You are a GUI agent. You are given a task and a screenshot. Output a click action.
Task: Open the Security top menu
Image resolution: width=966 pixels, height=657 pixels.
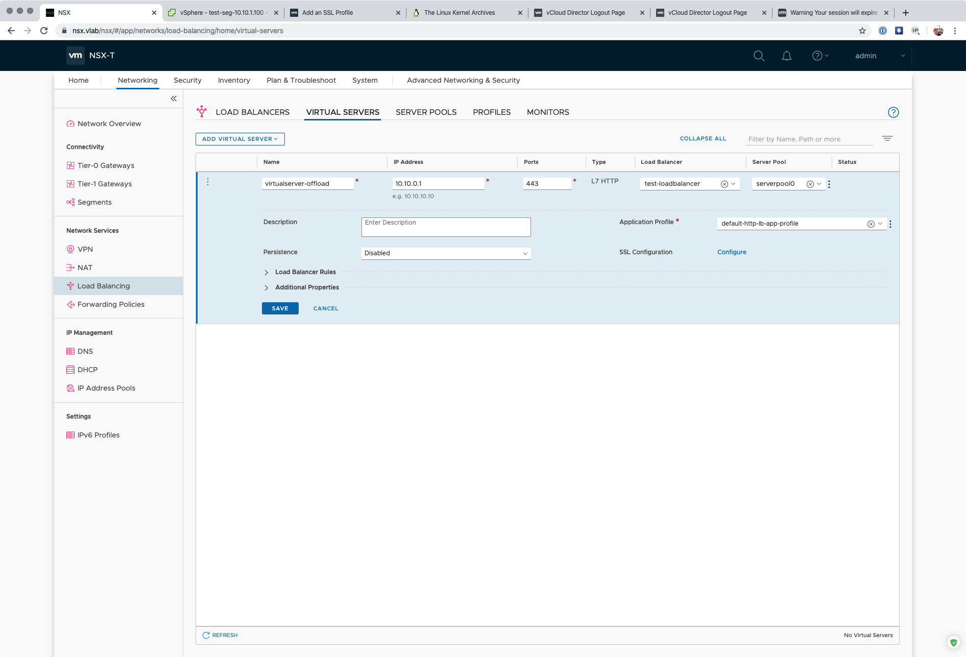coord(187,80)
